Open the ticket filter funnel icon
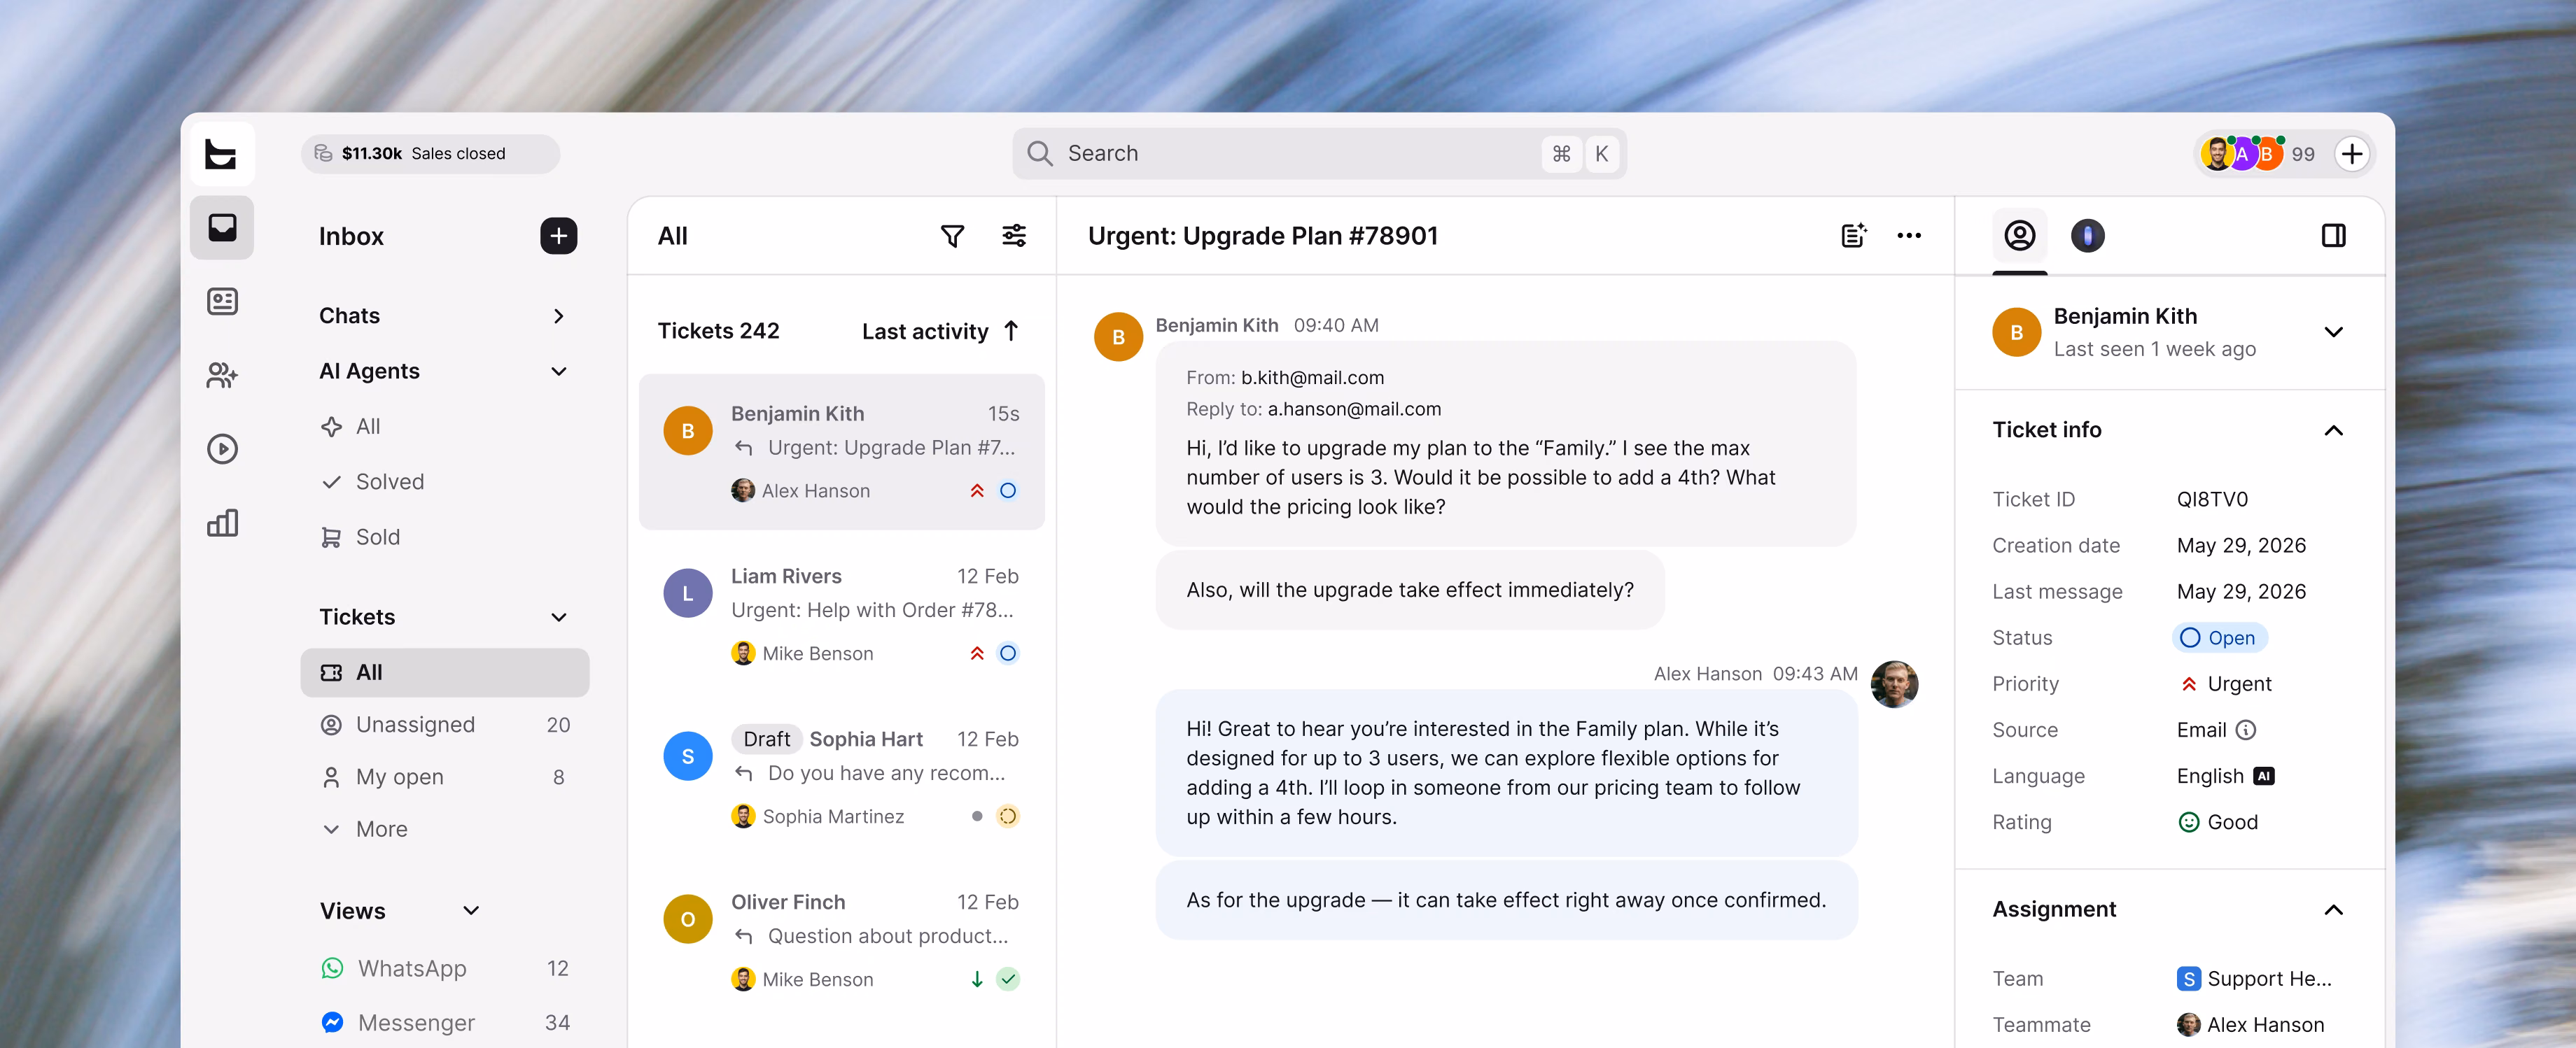 (952, 236)
